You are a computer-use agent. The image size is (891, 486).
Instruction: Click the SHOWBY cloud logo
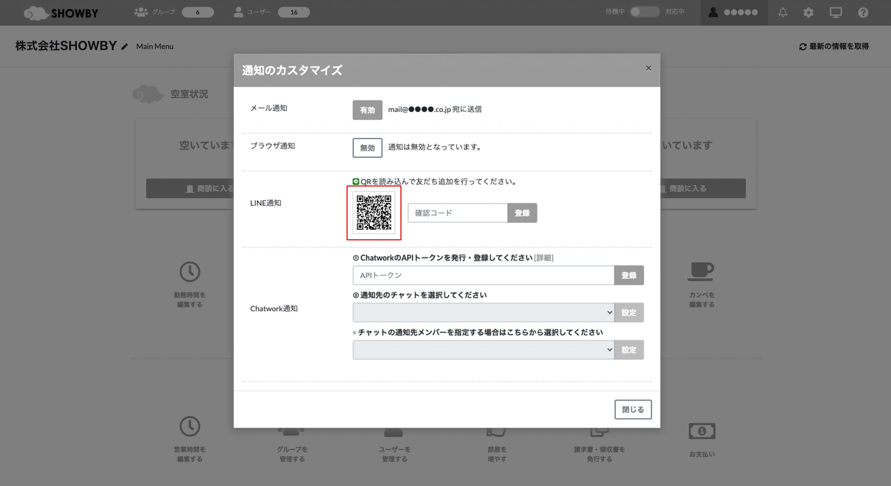coord(61,13)
